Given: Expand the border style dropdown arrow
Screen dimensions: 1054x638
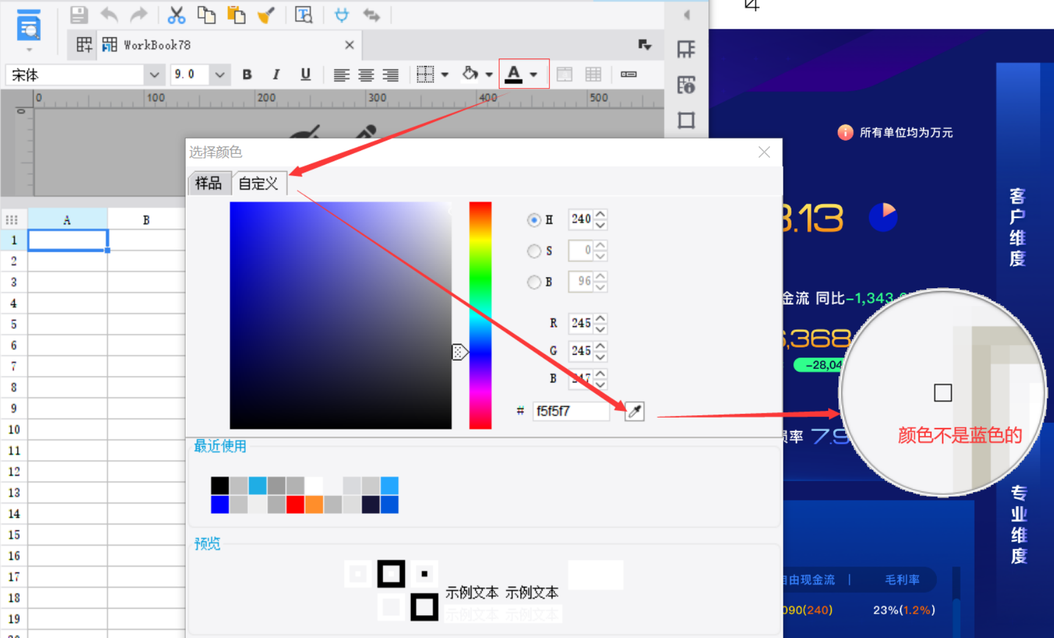Looking at the screenshot, I should [x=445, y=74].
